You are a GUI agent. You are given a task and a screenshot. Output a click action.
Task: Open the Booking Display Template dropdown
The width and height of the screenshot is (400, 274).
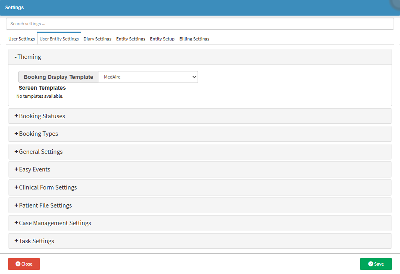click(148, 77)
